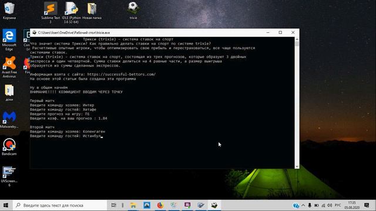This screenshot has height=211, width=376.
Task: Click the 'Трикси (trixie) – система ставок на спорт' title
Action: (x=128, y=39)
